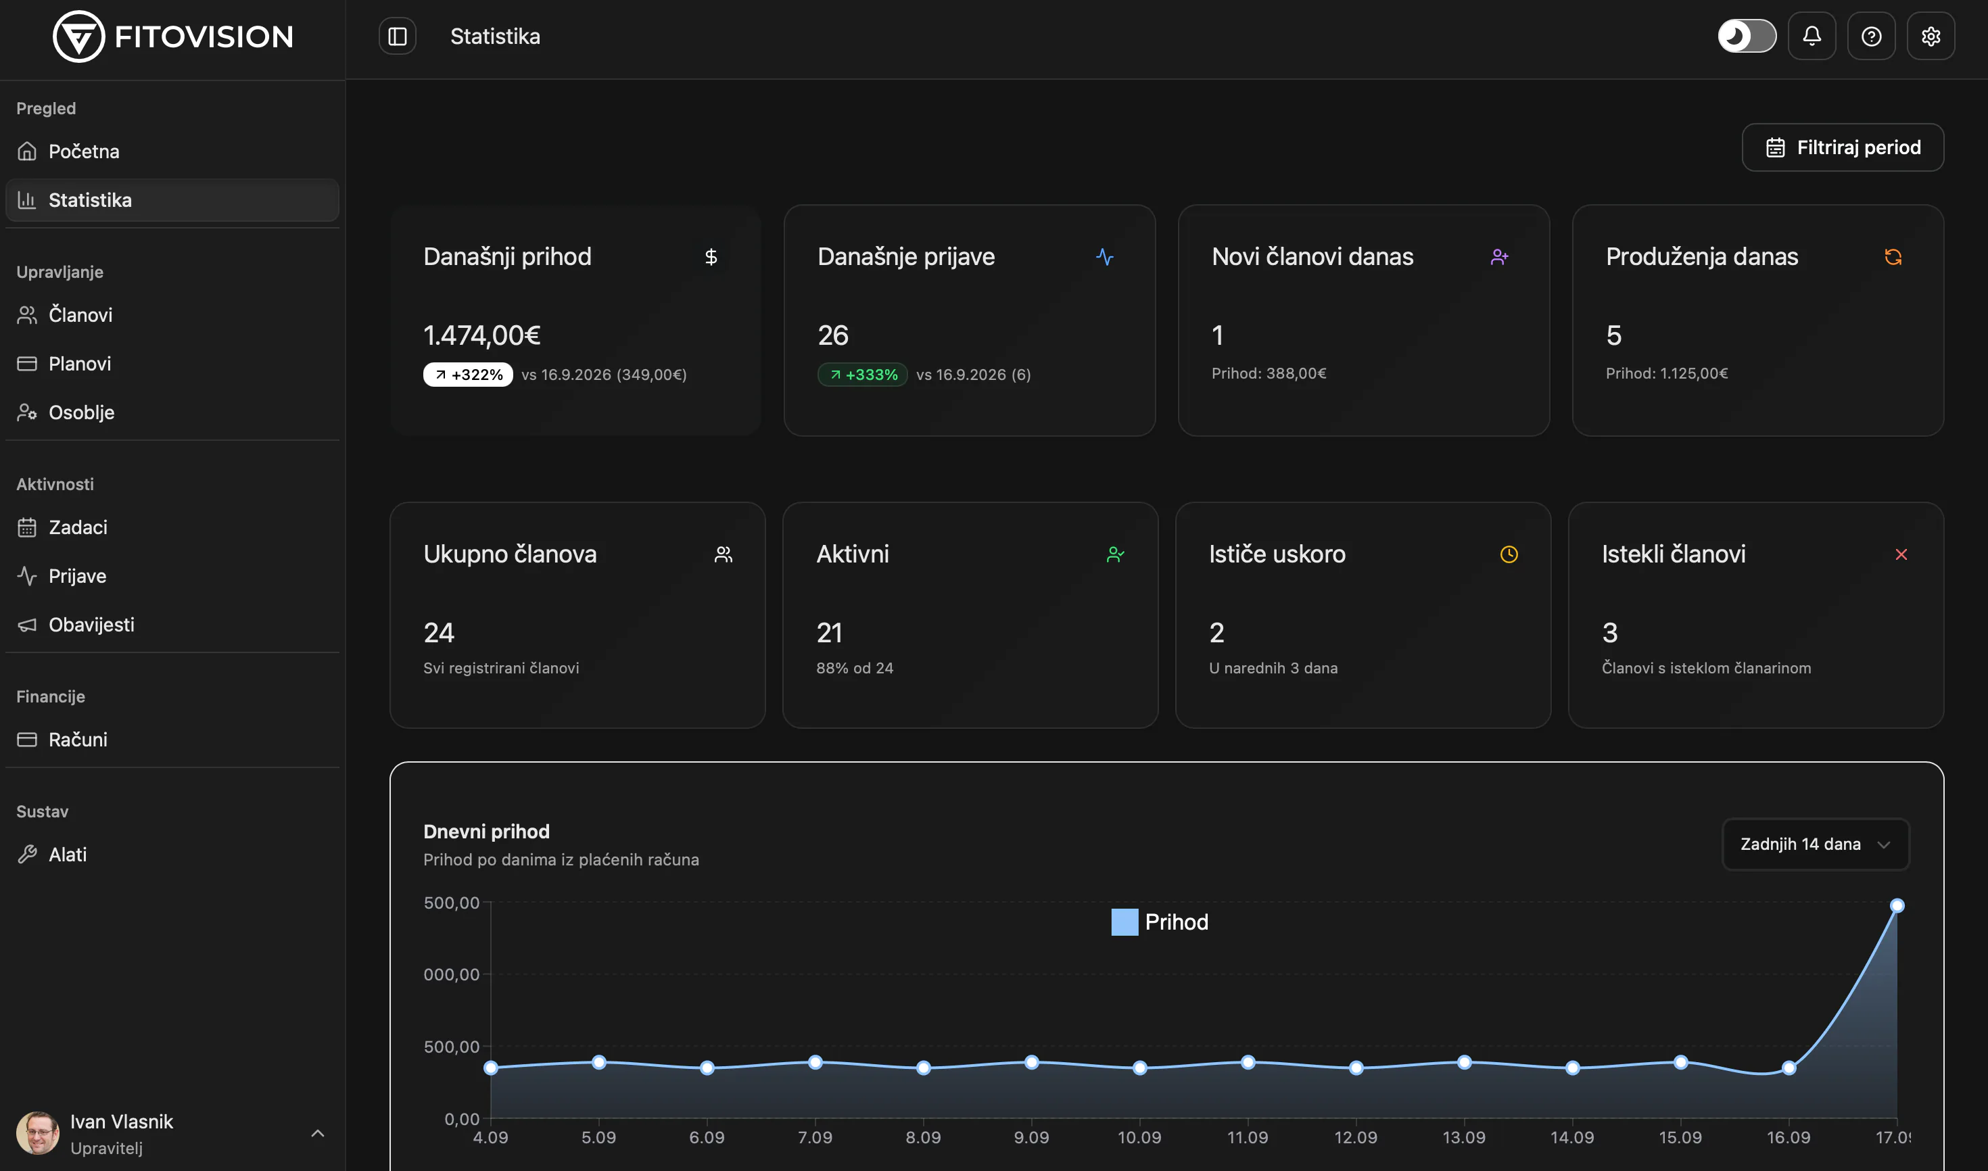Expand the Ivan Vlasnik user menu chevron

(317, 1134)
